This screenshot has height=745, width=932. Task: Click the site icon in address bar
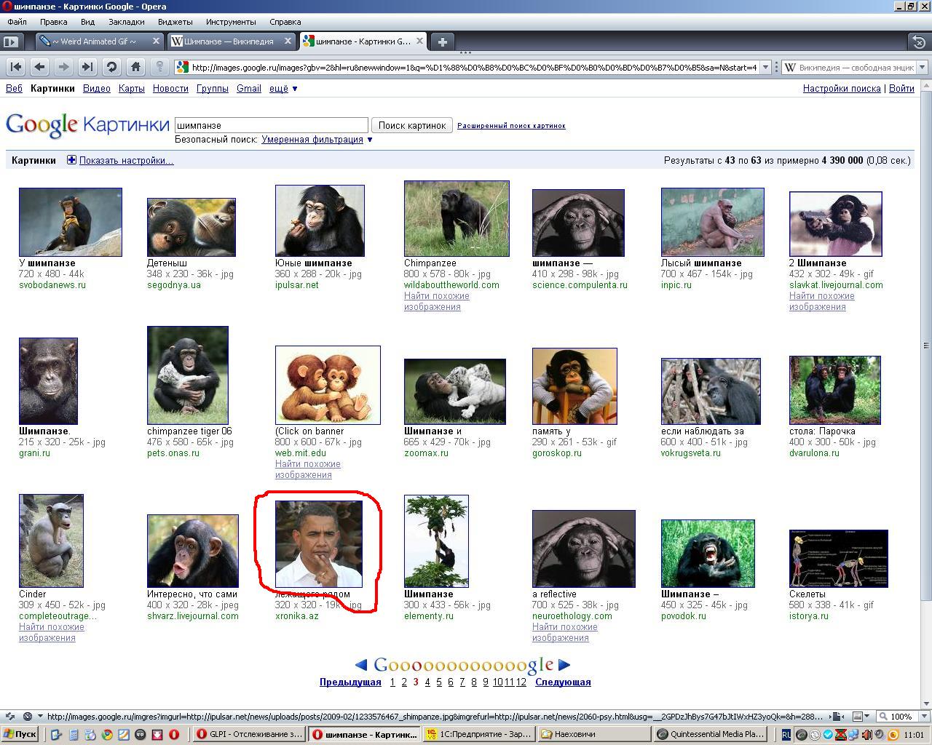[182, 68]
